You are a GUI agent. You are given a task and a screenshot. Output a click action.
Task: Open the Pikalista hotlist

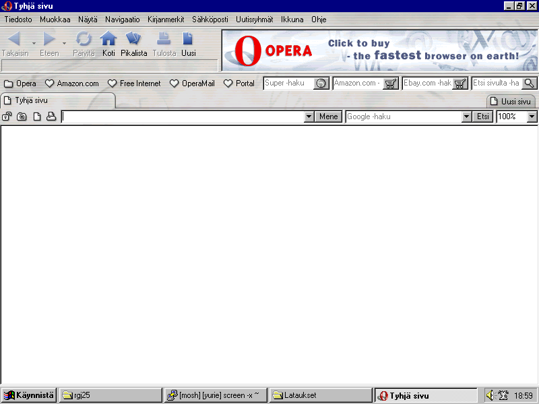coord(133,43)
